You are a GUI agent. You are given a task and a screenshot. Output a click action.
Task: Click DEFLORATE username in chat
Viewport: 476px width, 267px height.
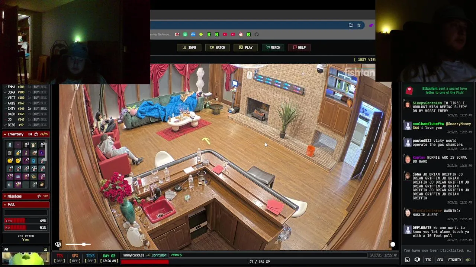coord(422,228)
